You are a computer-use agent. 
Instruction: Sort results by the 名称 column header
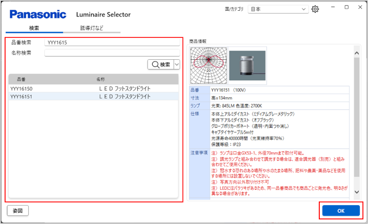click(x=100, y=79)
